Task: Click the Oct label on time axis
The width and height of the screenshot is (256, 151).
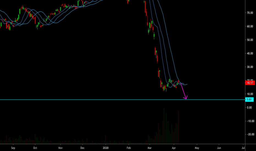Action: point(35,148)
